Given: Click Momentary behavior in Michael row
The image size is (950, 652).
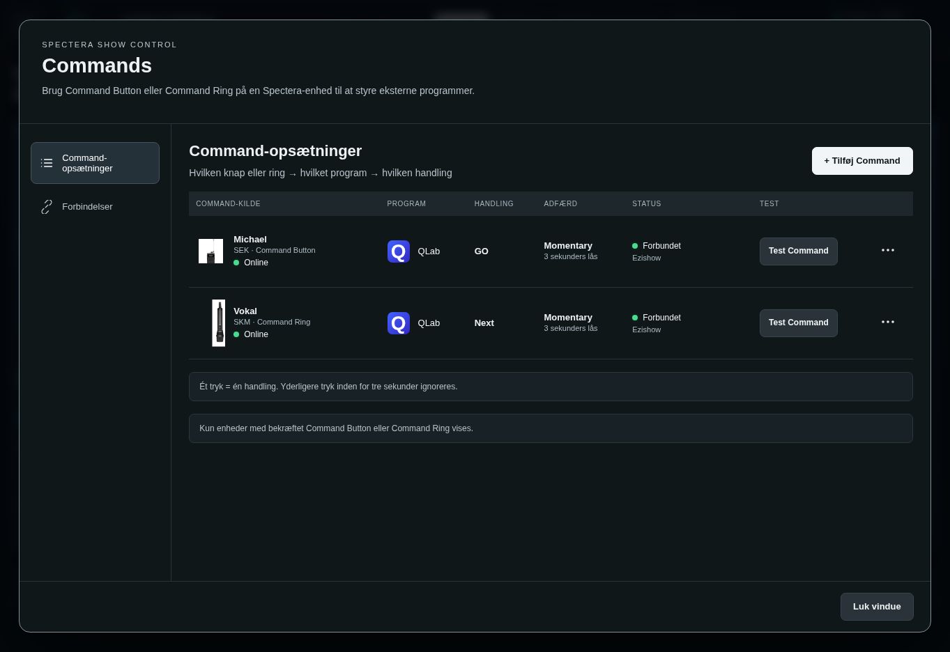Looking at the screenshot, I should 568,246.
